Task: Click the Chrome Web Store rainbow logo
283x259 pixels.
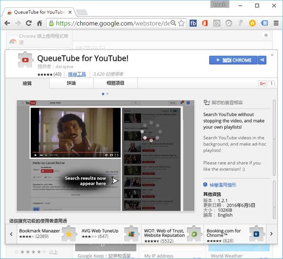Action: 13,41
